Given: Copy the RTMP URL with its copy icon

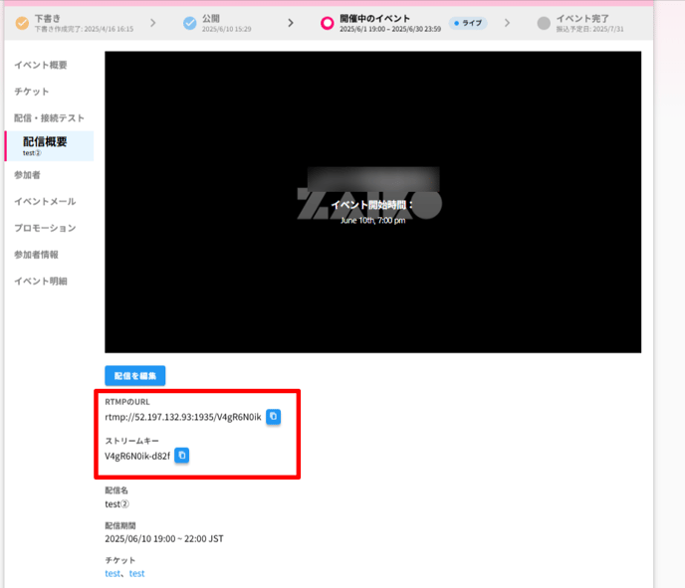Looking at the screenshot, I should point(273,417).
